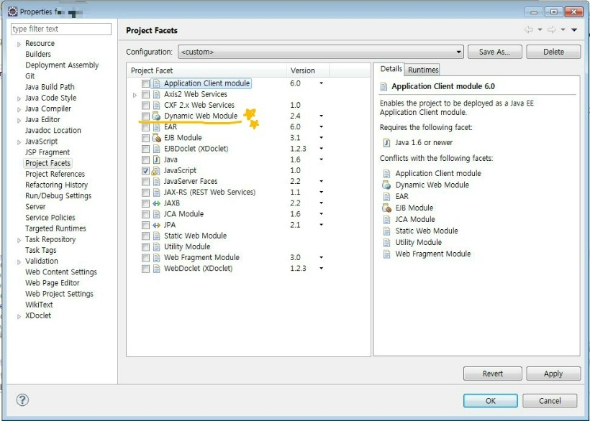Click Dynamic Web Module icon in conflicts list
This screenshot has height=421, width=590.
click(386, 185)
